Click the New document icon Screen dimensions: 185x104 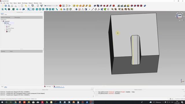pos(3,6)
